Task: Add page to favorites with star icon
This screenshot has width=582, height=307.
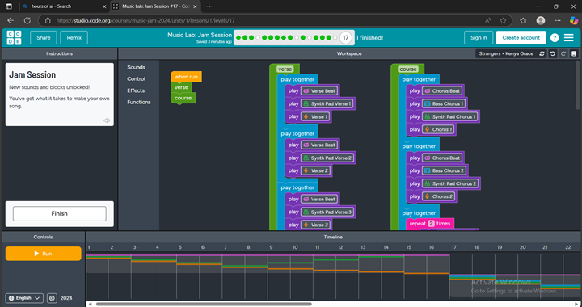Action: coord(503,21)
